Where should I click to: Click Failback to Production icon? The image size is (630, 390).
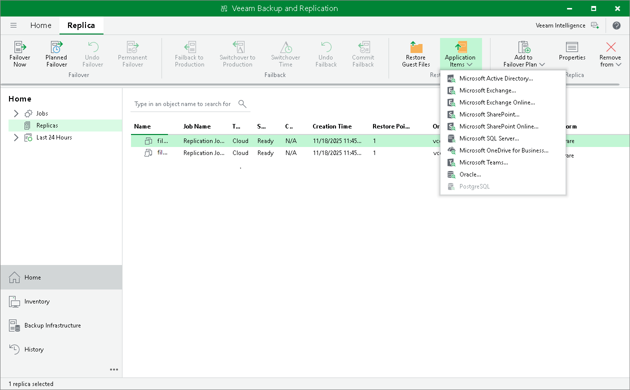coord(190,47)
